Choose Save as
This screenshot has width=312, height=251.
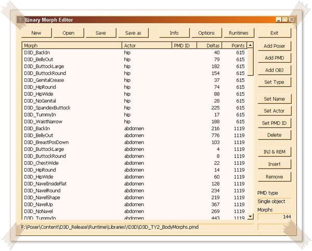coord(133,33)
